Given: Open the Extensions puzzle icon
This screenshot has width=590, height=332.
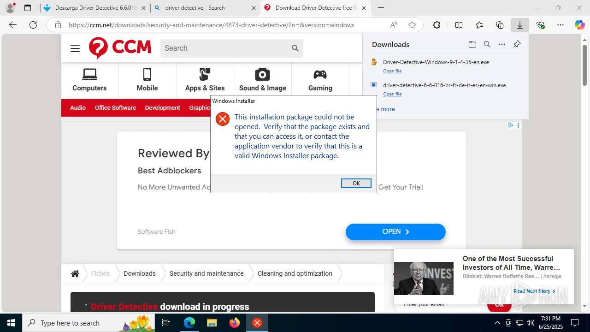Looking at the screenshot, I should click(x=437, y=25).
